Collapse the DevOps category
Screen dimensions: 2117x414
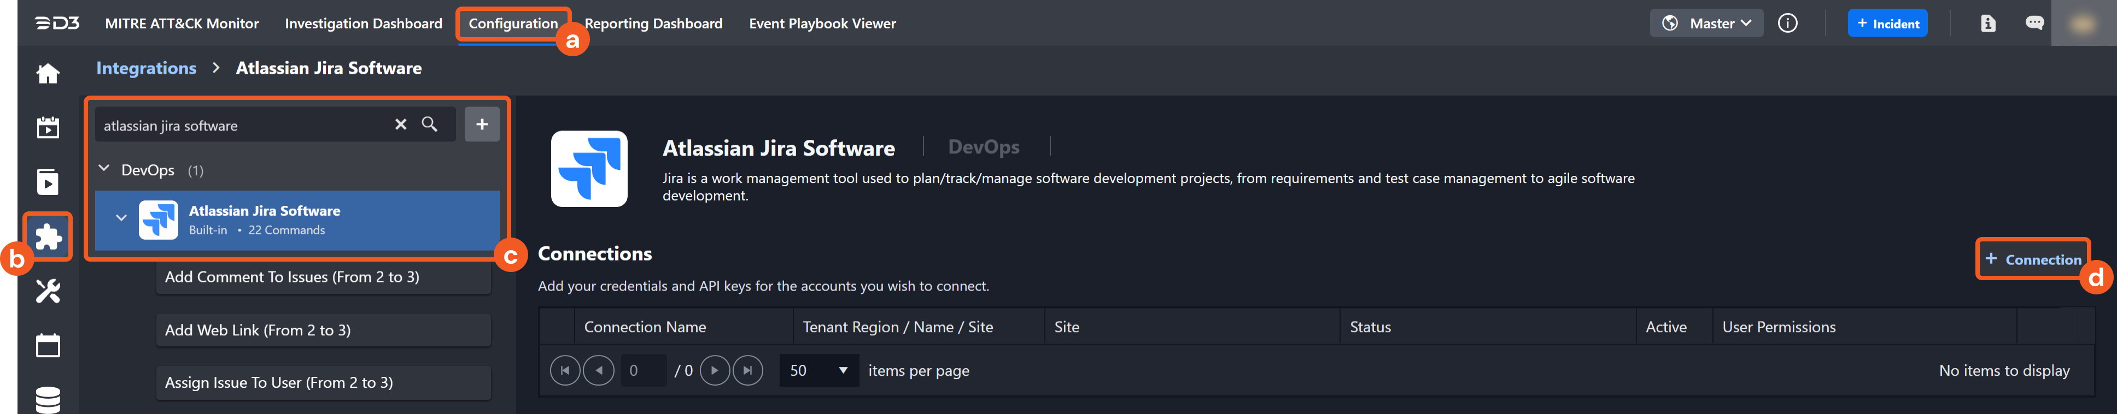pyautogui.click(x=104, y=169)
